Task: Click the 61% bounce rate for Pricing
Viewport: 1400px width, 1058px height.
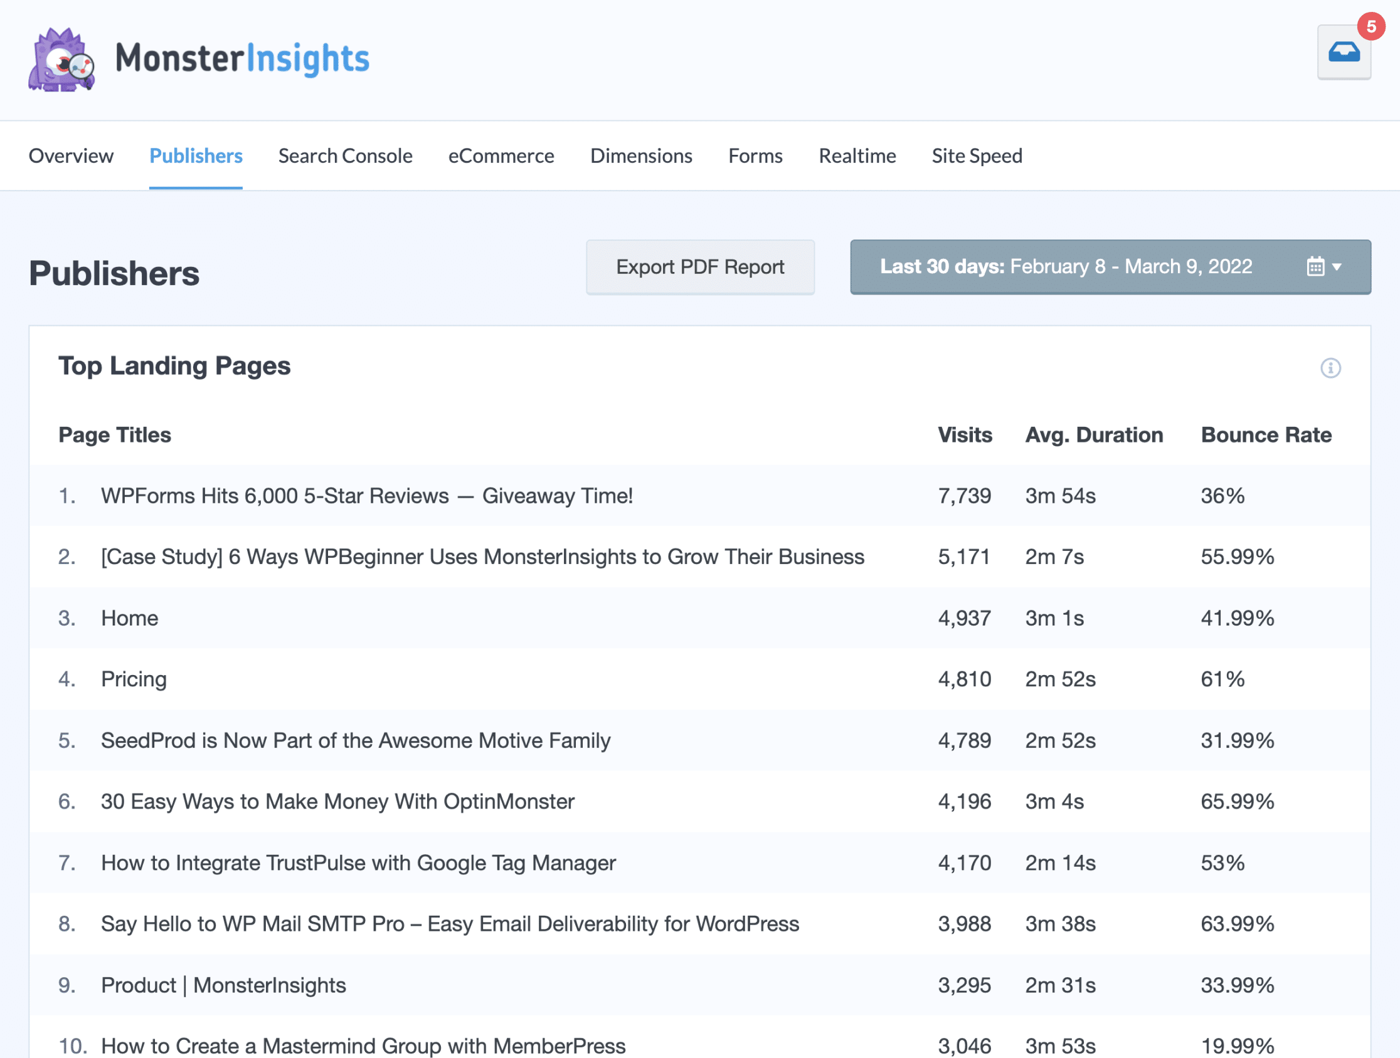Action: (1222, 679)
